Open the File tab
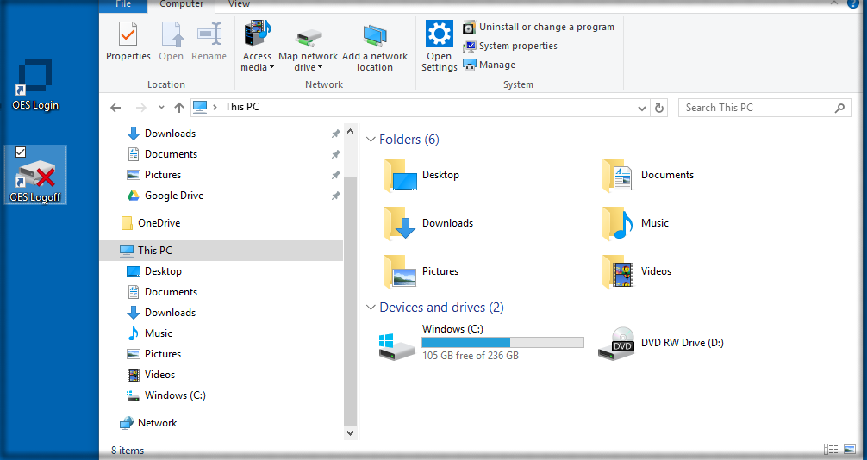 pos(123,4)
